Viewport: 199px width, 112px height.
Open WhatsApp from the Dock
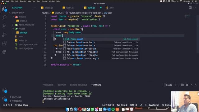(92, 109)
